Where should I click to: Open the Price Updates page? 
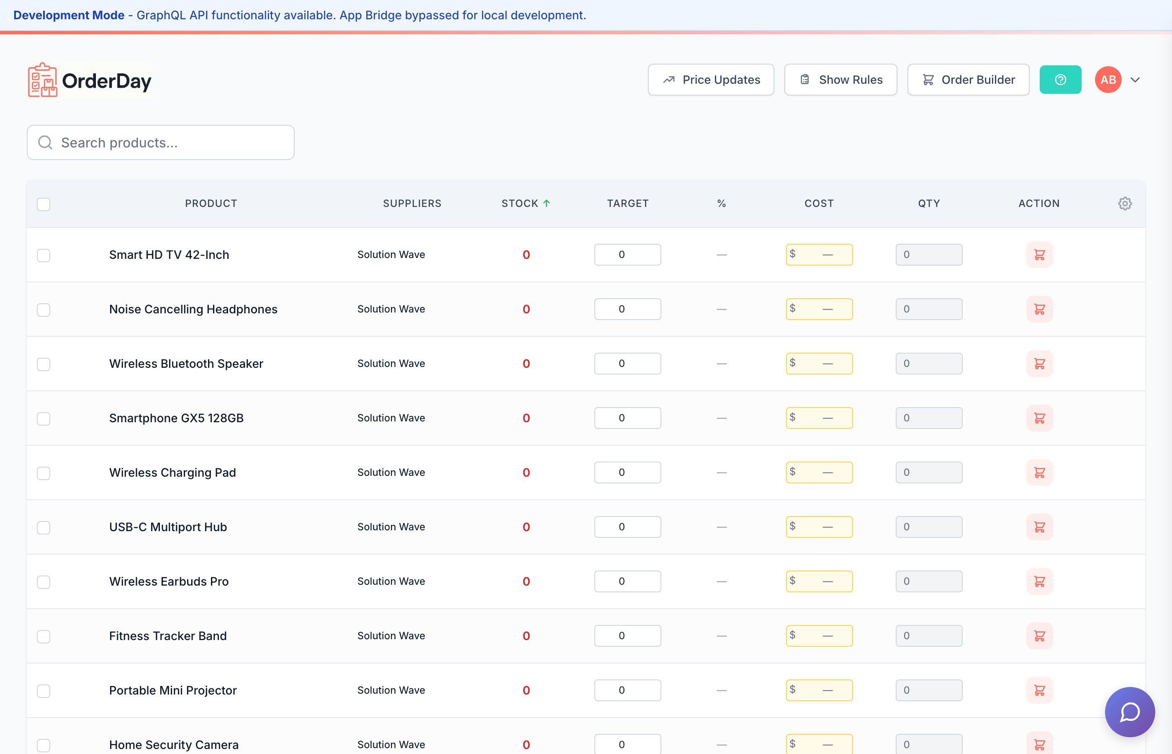[x=711, y=80]
